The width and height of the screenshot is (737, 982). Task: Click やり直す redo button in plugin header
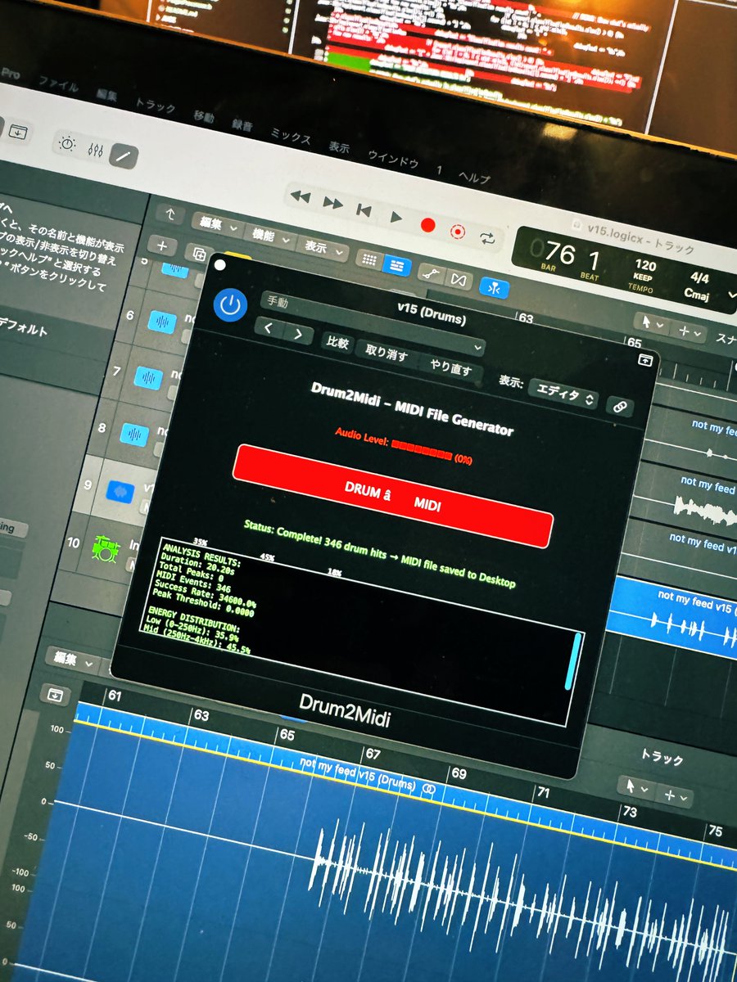coord(450,367)
